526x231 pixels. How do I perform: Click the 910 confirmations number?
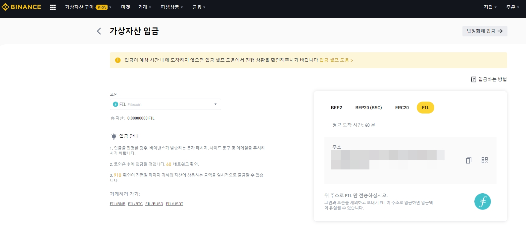pos(118,175)
